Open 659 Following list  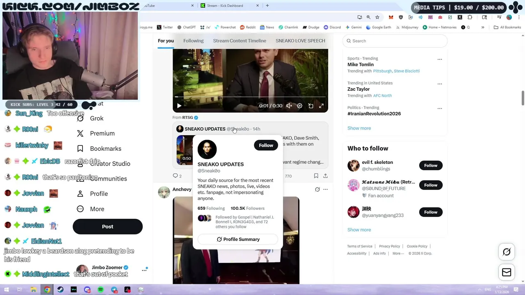coord(211,208)
